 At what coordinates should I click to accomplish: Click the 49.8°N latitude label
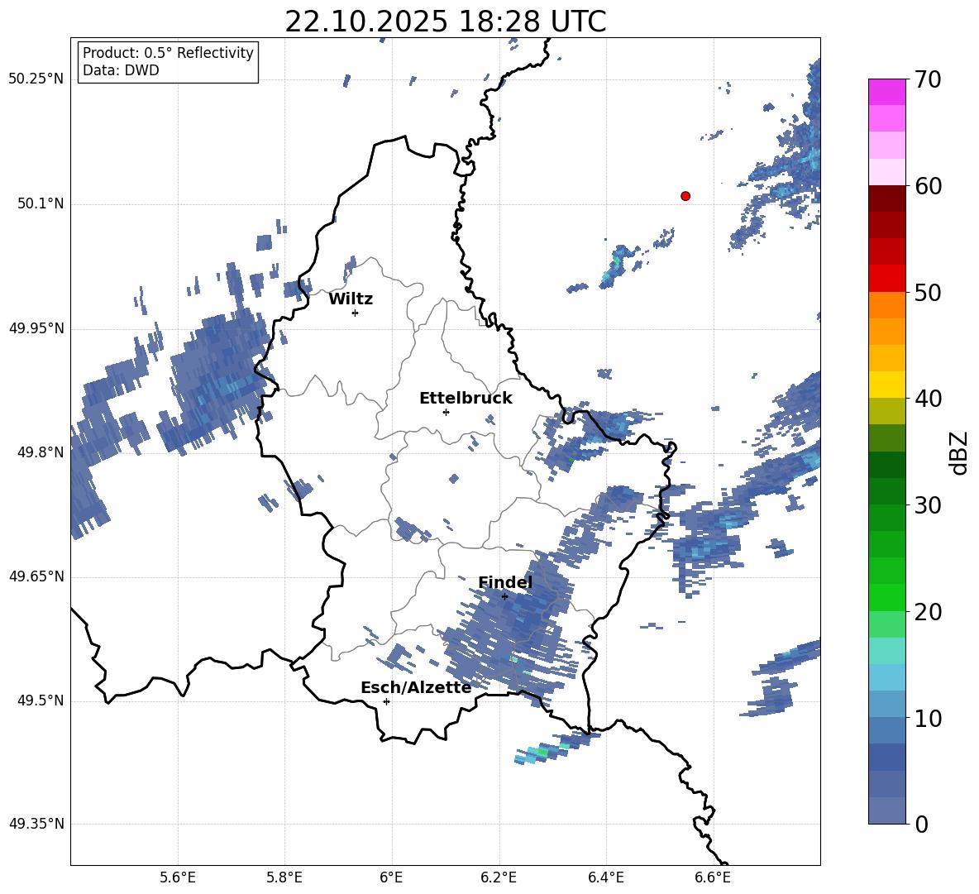click(40, 452)
